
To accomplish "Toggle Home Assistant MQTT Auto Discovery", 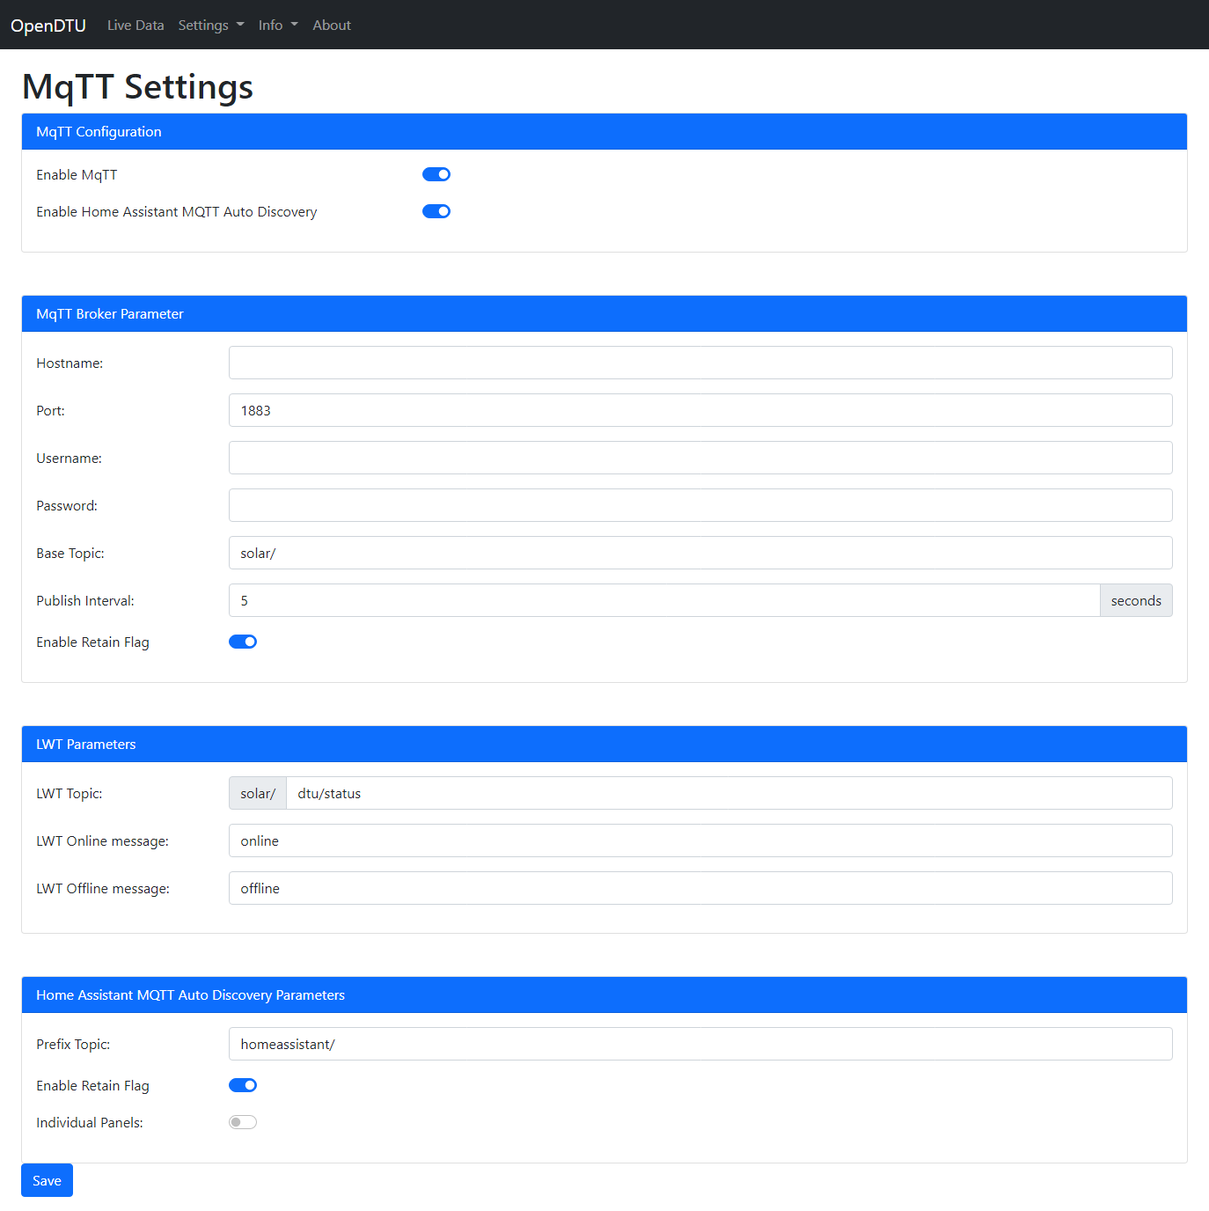I will point(436,211).
